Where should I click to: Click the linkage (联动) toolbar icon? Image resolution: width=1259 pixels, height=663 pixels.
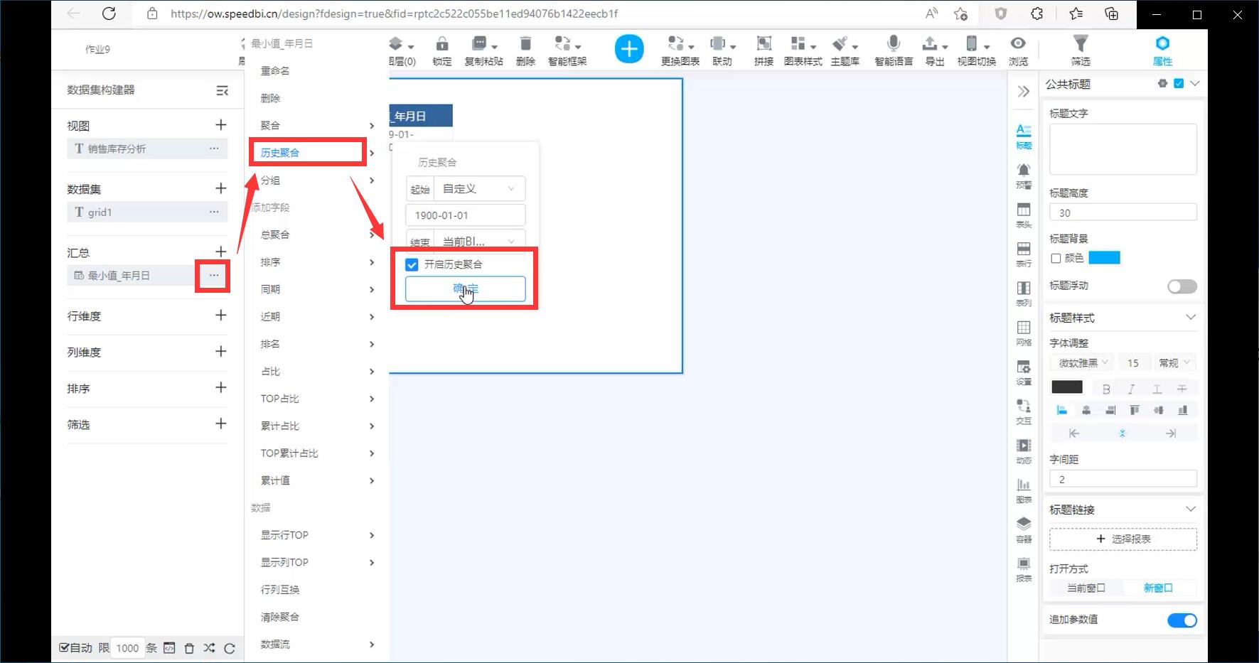[x=722, y=50]
